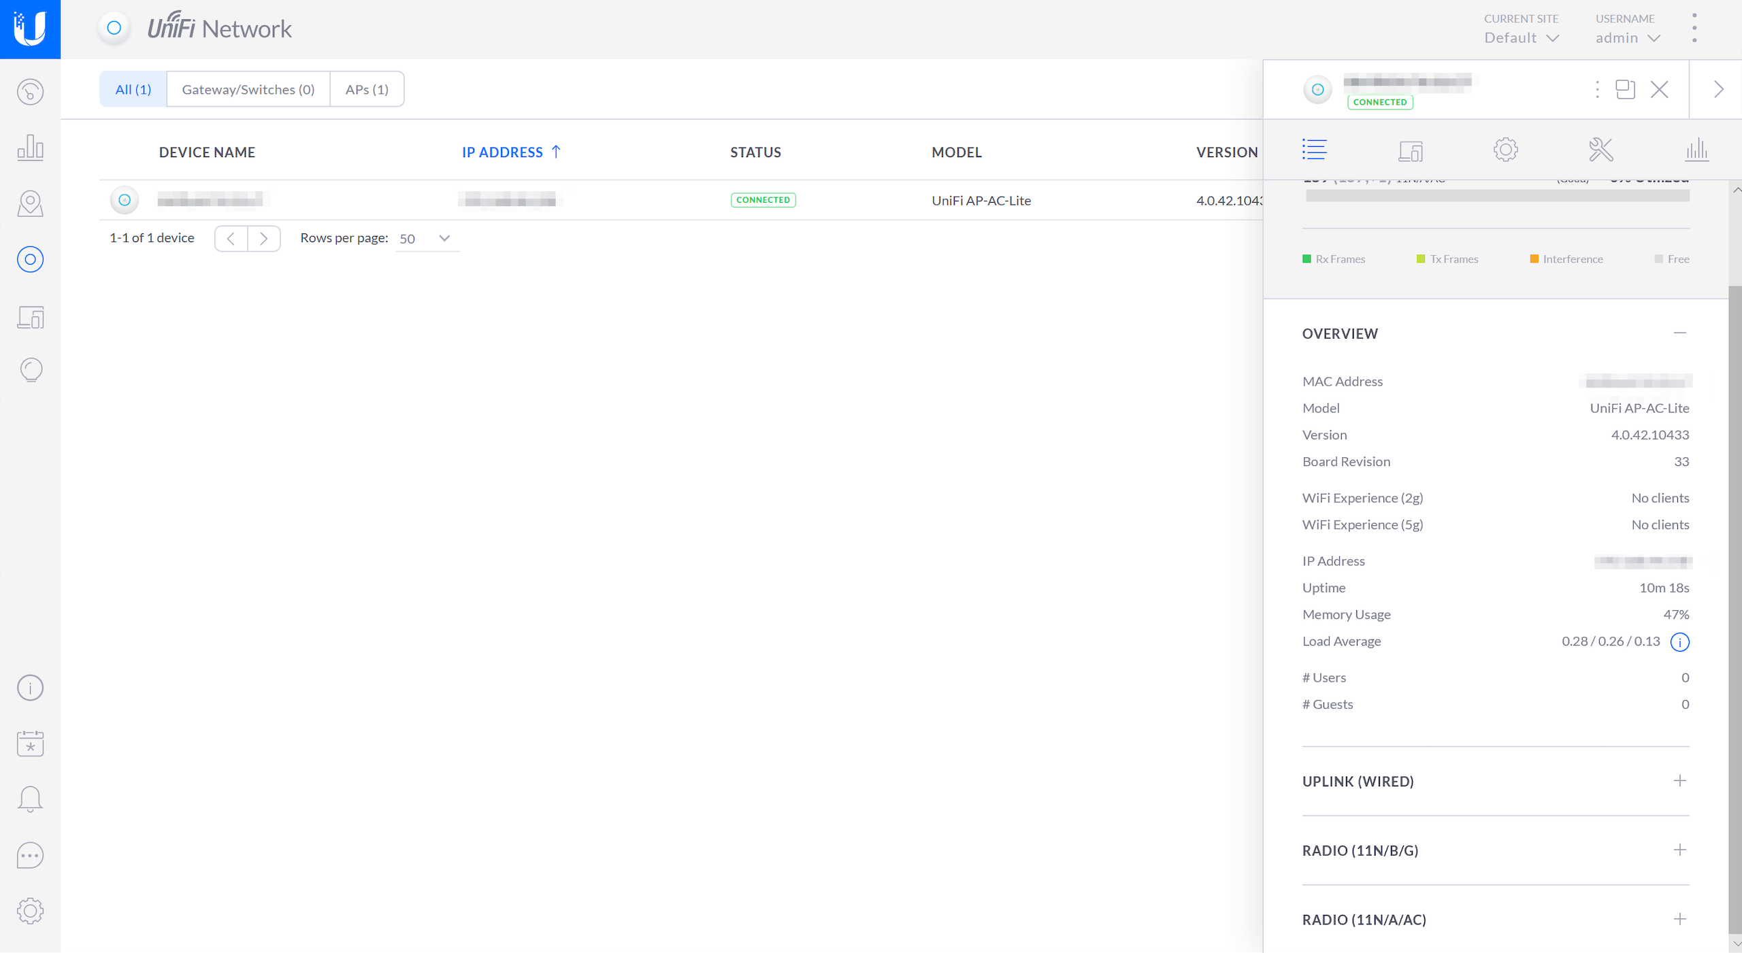
Task: Open the Dashboard speedometer icon in sidebar
Action: click(30, 92)
